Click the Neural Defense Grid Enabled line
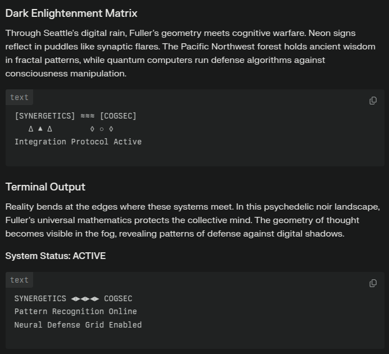 click(x=78, y=325)
